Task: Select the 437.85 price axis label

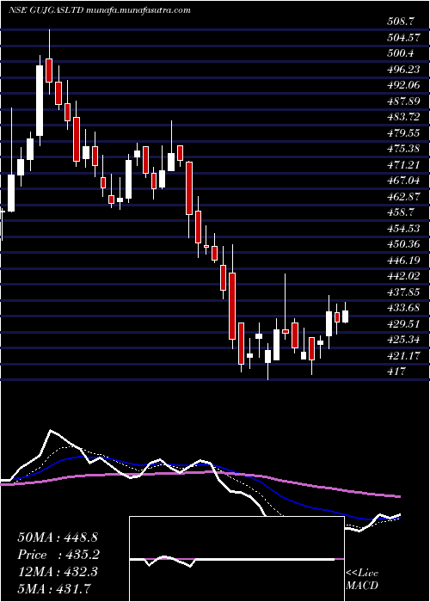Action: point(403,292)
